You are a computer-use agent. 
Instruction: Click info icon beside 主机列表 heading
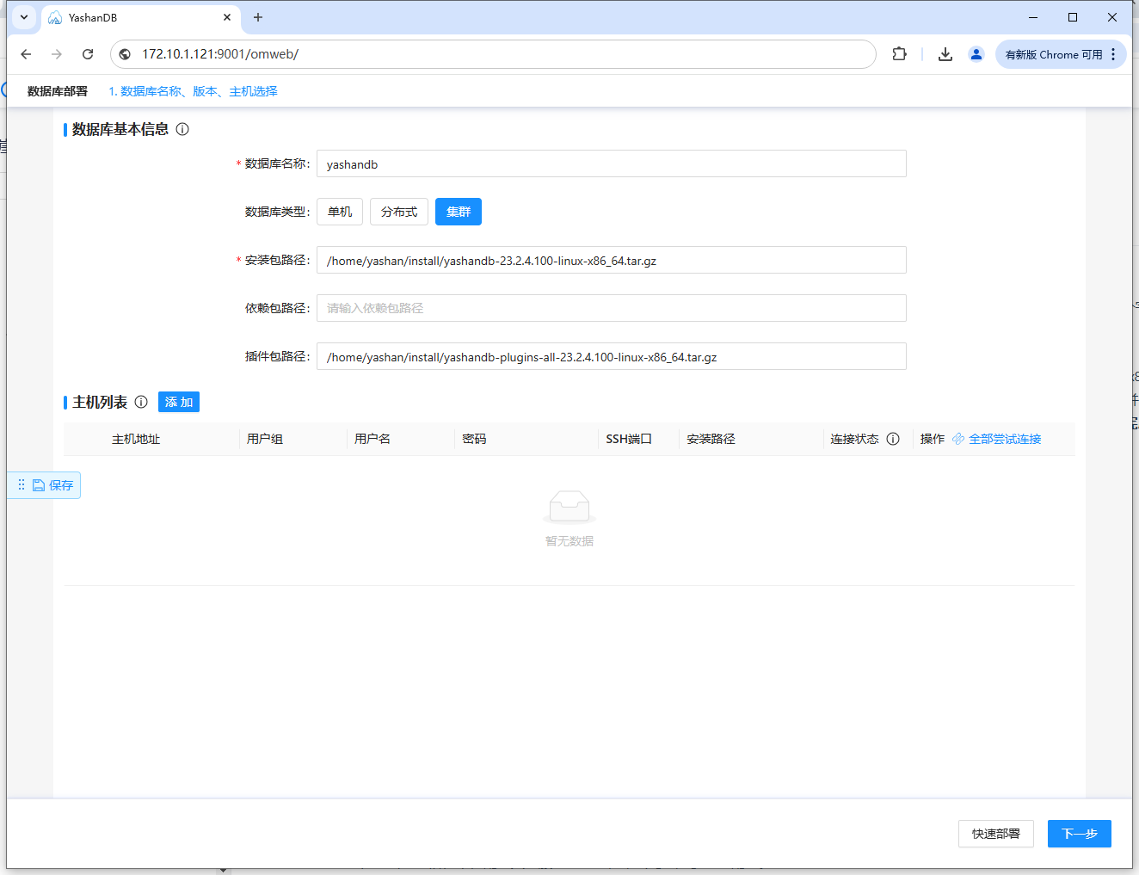coord(141,402)
